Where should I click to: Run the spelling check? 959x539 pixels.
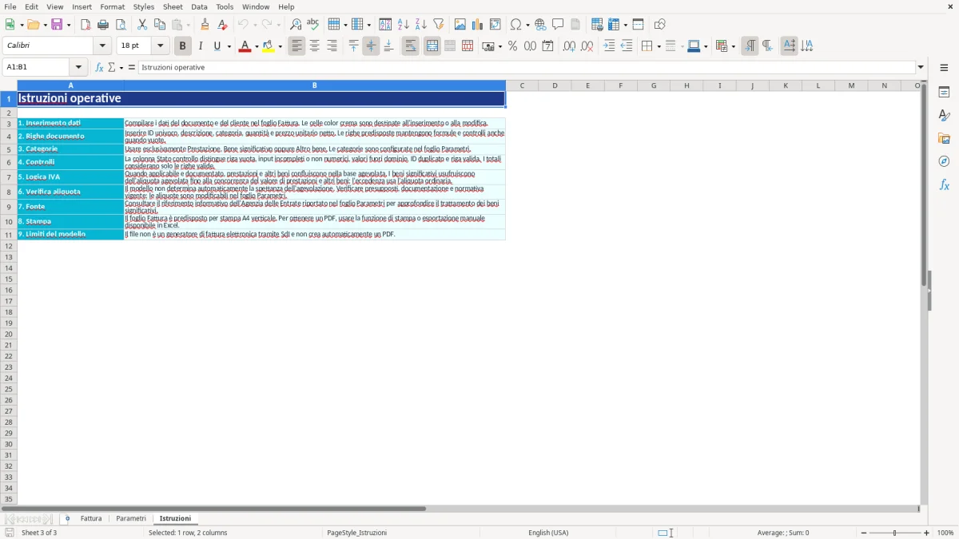coord(313,25)
